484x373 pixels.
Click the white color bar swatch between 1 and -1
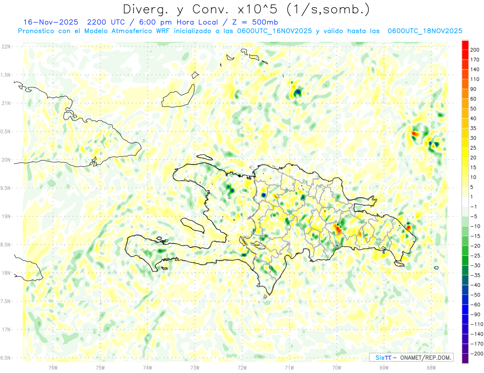point(465,202)
